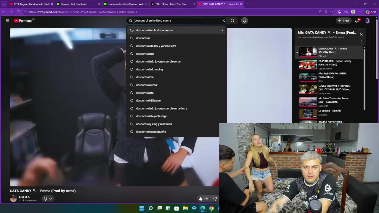Open playlist three-dot options menu

pos(361,42)
